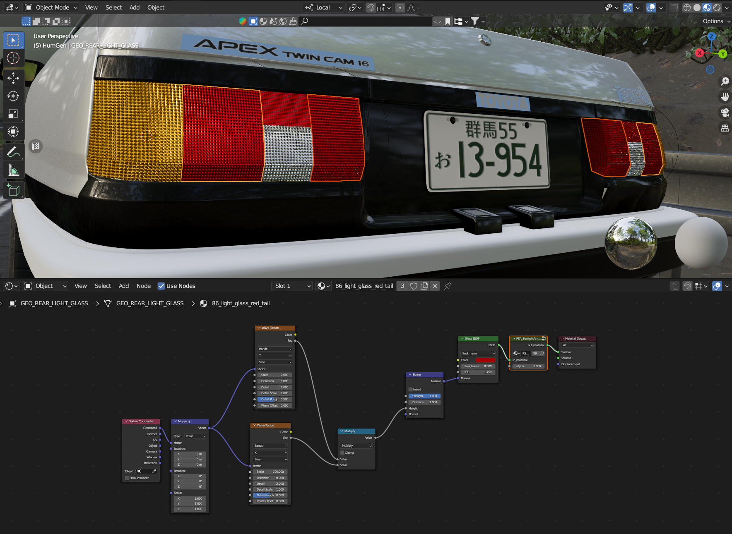This screenshot has height=534, width=732.
Task: Click the first GEO_REAR_LIGHT_GLASS breadcrumb
Action: point(54,303)
